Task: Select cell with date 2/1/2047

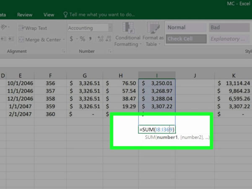Action: [20, 114]
